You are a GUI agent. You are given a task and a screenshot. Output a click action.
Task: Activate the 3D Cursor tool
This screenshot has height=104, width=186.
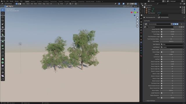click(x=3, y=13)
